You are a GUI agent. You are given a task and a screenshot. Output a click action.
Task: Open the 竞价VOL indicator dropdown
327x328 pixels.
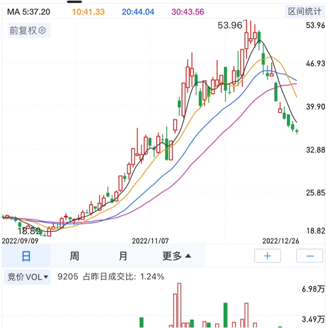(x=28, y=277)
